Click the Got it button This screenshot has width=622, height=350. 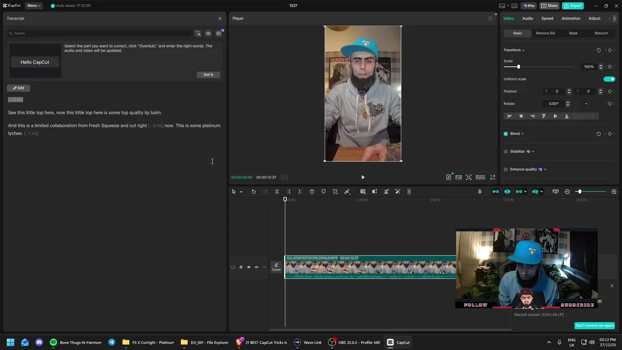point(208,74)
